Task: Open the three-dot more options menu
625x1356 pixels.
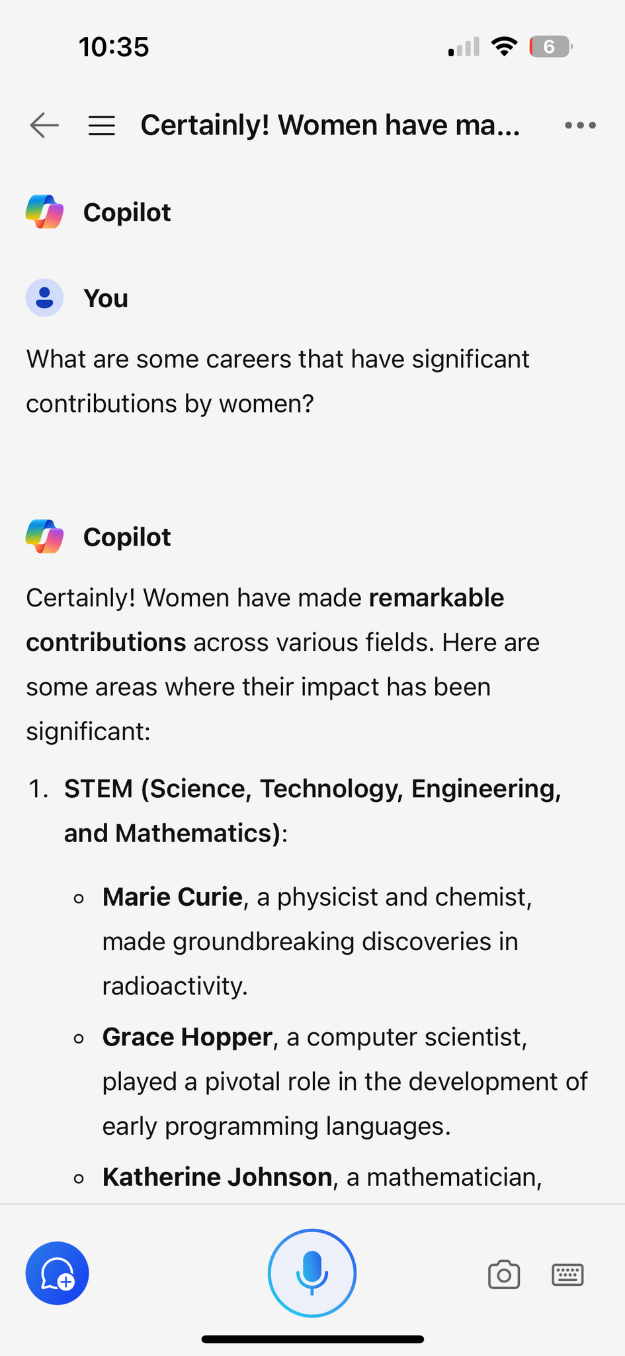Action: point(580,125)
